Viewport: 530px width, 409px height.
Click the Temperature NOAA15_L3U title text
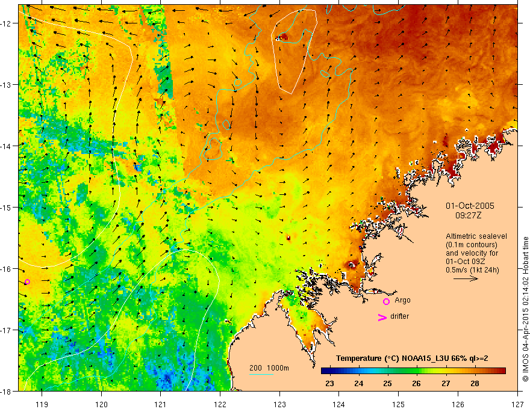(x=412, y=358)
